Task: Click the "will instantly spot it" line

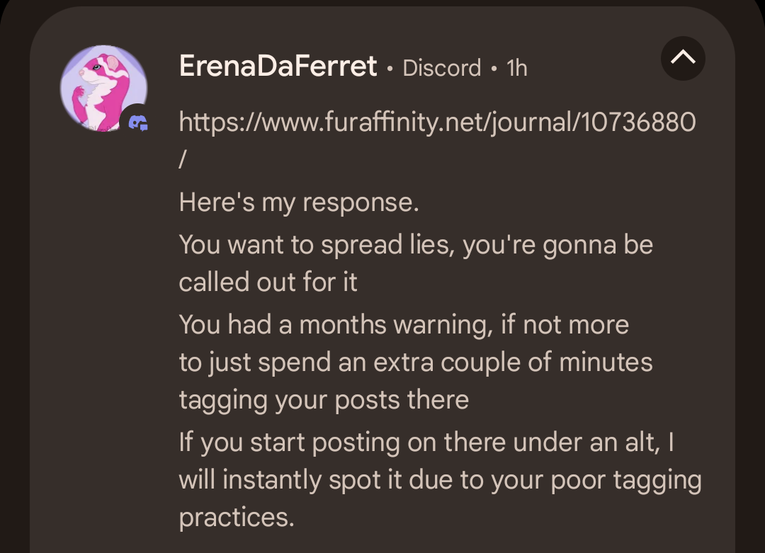Action: (x=440, y=479)
